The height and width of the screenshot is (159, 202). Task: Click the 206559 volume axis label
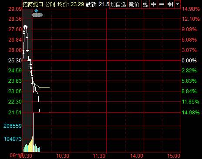(13, 126)
